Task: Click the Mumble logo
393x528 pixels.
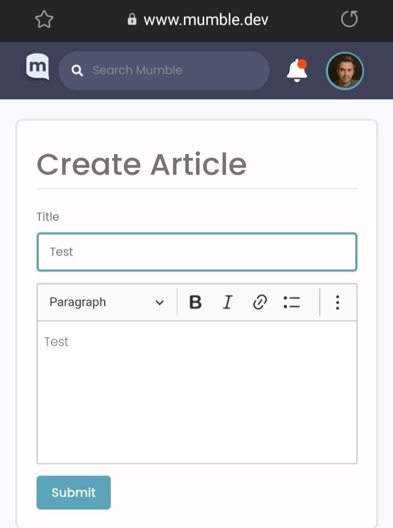Action: coord(36,67)
